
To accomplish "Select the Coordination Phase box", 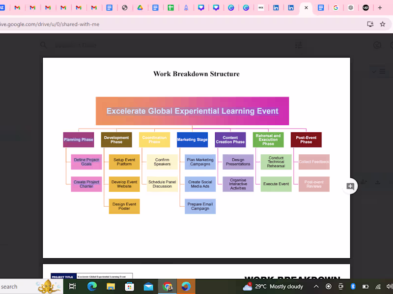I will (154, 140).
